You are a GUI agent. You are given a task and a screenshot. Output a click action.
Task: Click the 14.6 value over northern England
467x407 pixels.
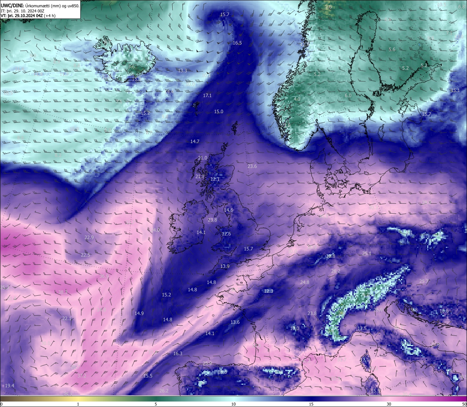tap(228, 210)
